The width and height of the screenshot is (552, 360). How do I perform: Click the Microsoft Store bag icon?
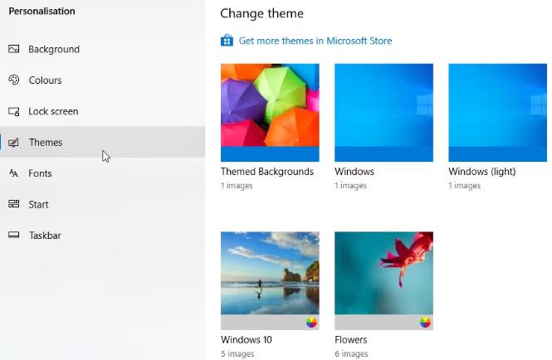(227, 41)
